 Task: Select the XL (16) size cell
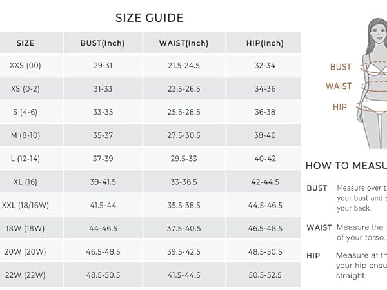click(x=25, y=182)
